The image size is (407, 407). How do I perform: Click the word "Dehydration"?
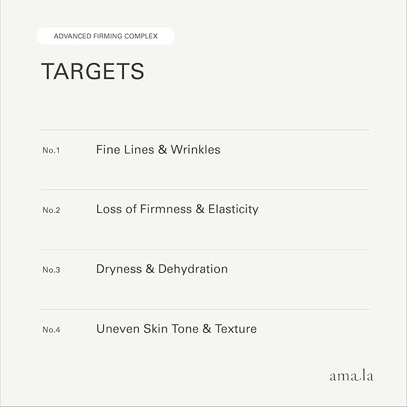click(x=193, y=269)
